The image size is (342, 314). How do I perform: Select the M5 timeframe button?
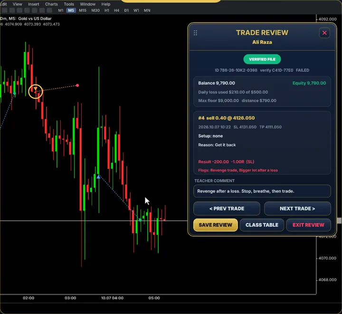click(x=71, y=10)
